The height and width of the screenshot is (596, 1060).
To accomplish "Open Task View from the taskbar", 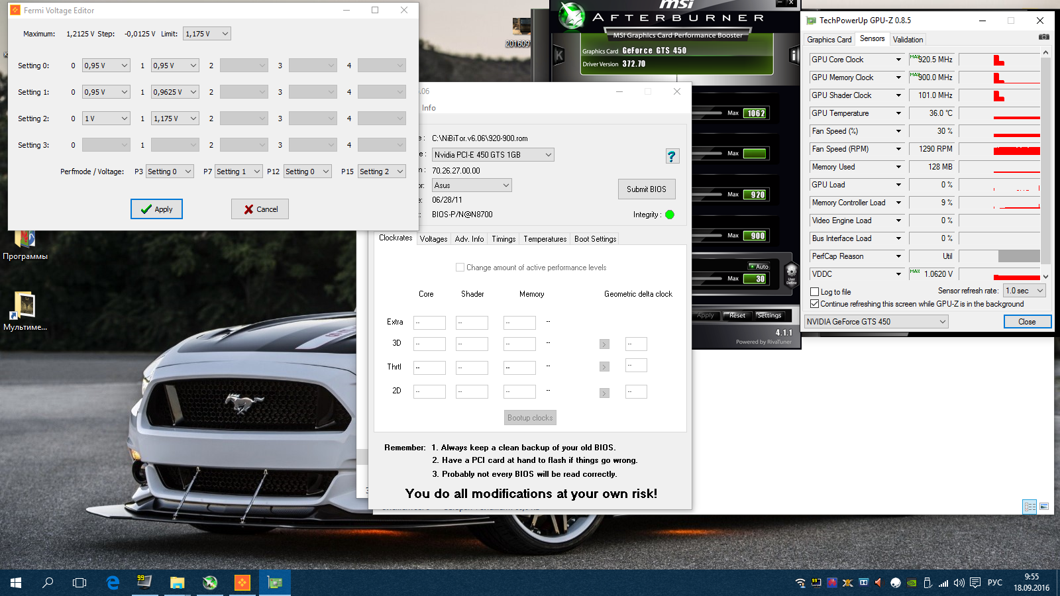I will click(x=79, y=583).
